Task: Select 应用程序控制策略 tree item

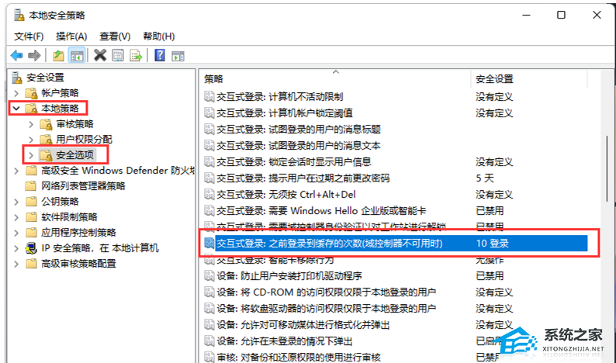Action: [x=78, y=233]
